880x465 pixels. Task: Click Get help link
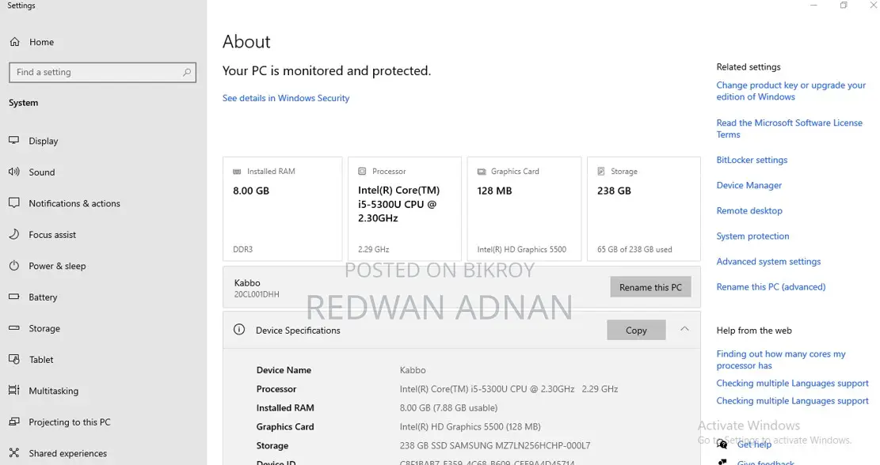click(x=754, y=444)
